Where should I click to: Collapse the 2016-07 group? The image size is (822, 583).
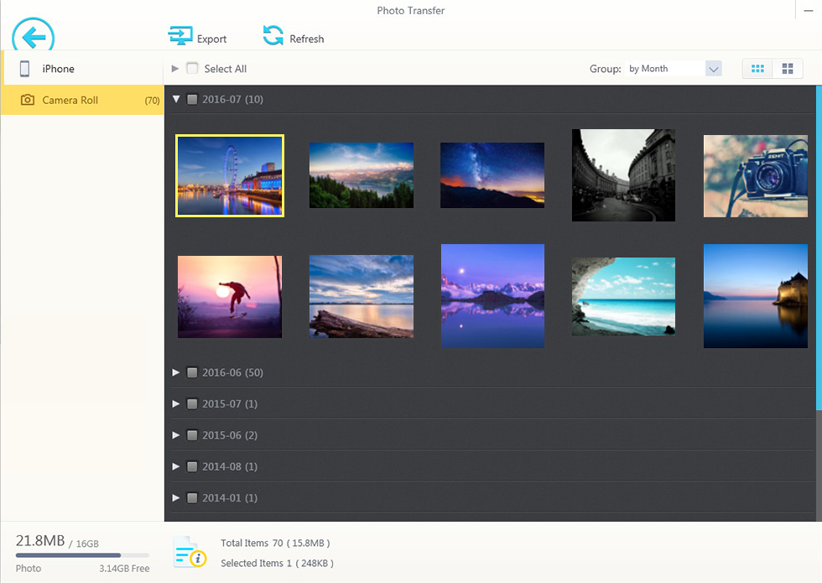click(x=176, y=99)
